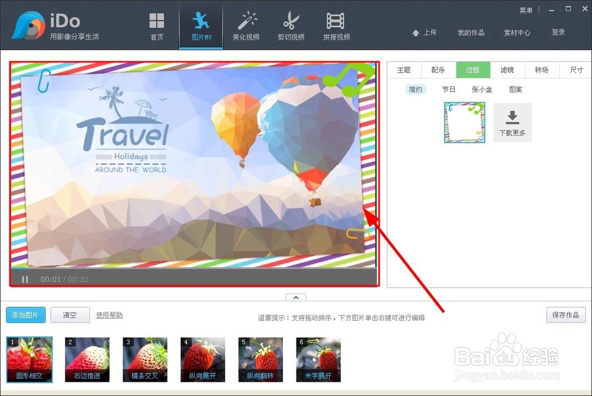This screenshot has height=396, width=592.
Task: Click the 添加图片 button
Action: pyautogui.click(x=25, y=315)
